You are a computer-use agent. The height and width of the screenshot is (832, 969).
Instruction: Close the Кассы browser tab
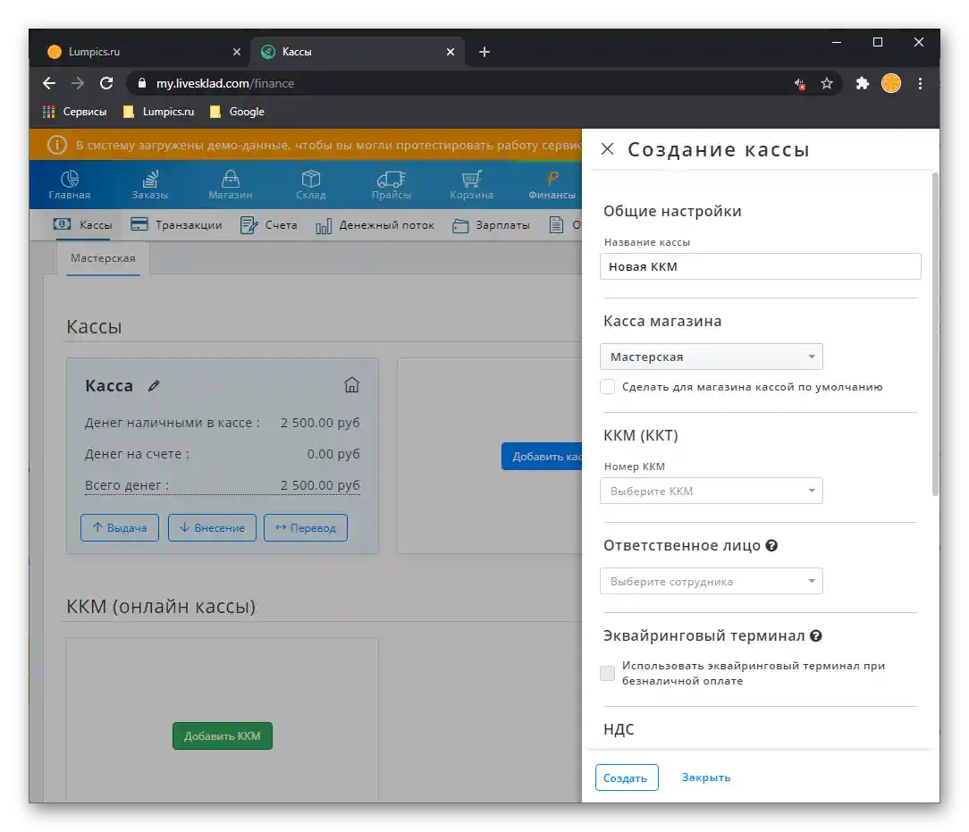coord(451,52)
